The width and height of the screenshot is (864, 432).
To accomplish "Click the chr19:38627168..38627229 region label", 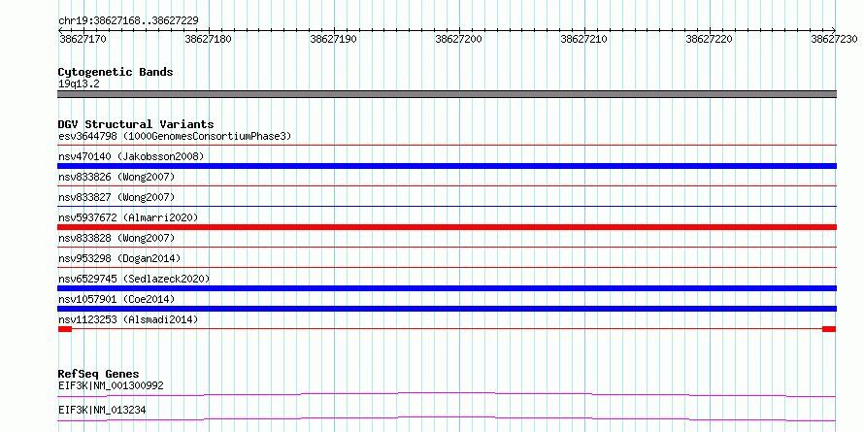I will pos(128,21).
